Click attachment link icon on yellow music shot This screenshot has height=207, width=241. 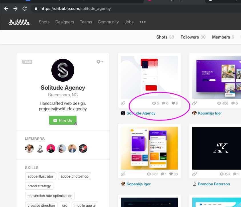(123, 174)
